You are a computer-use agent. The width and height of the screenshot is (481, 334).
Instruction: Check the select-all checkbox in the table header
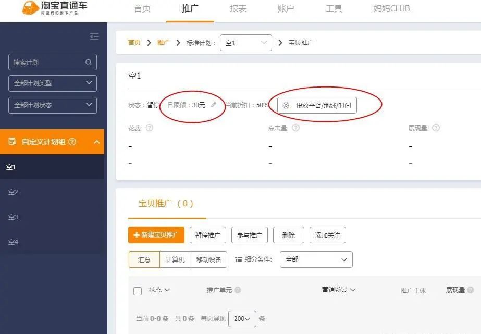click(137, 290)
